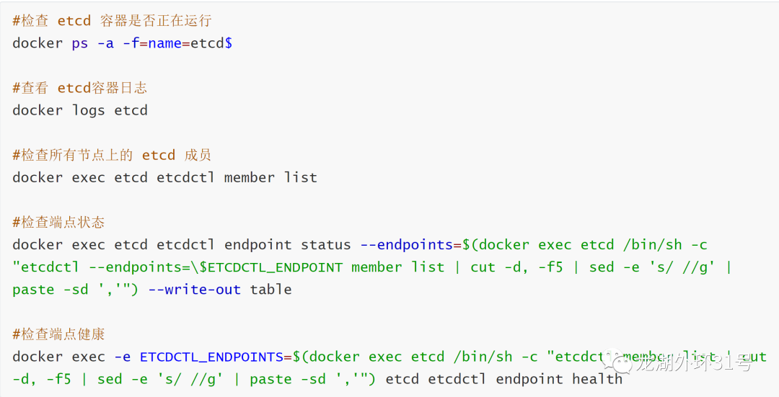Click the word 'table' after --write-out
This screenshot has width=779, height=397.
point(270,290)
